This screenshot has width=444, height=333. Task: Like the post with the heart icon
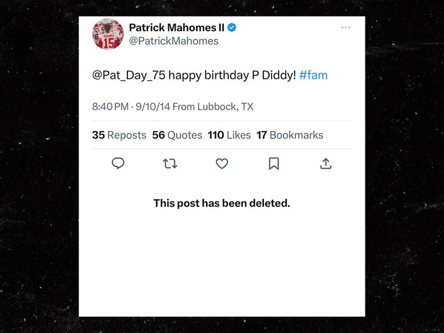click(222, 163)
